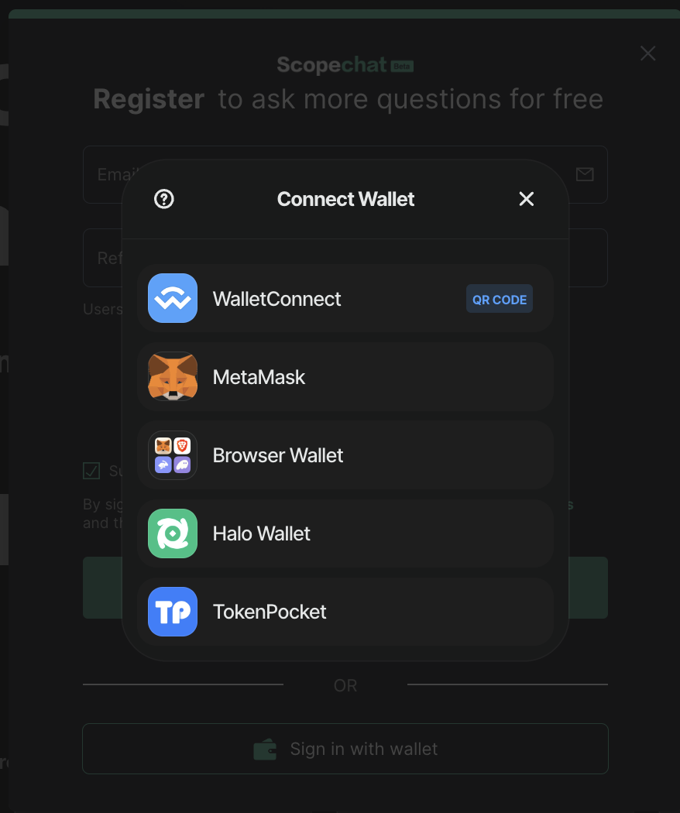The height and width of the screenshot is (813, 680).
Task: Select the WalletConnect option label
Action: click(277, 299)
